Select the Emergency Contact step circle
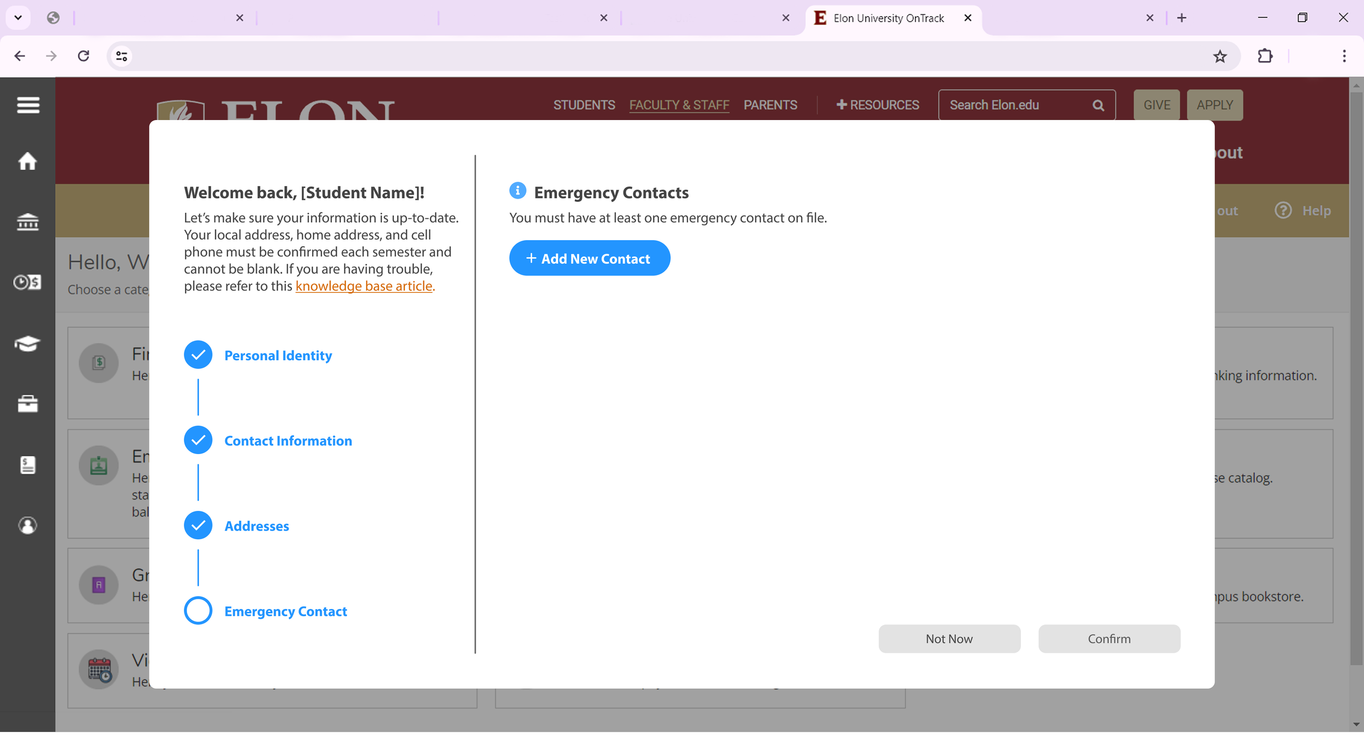The image size is (1364, 739). (x=198, y=611)
